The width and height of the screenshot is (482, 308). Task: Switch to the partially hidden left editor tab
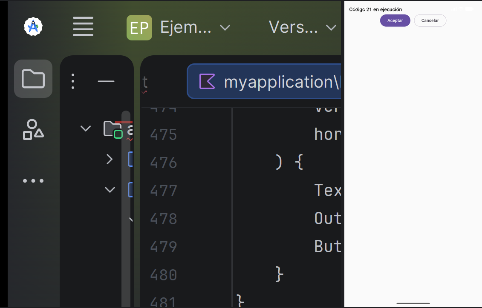(145, 82)
